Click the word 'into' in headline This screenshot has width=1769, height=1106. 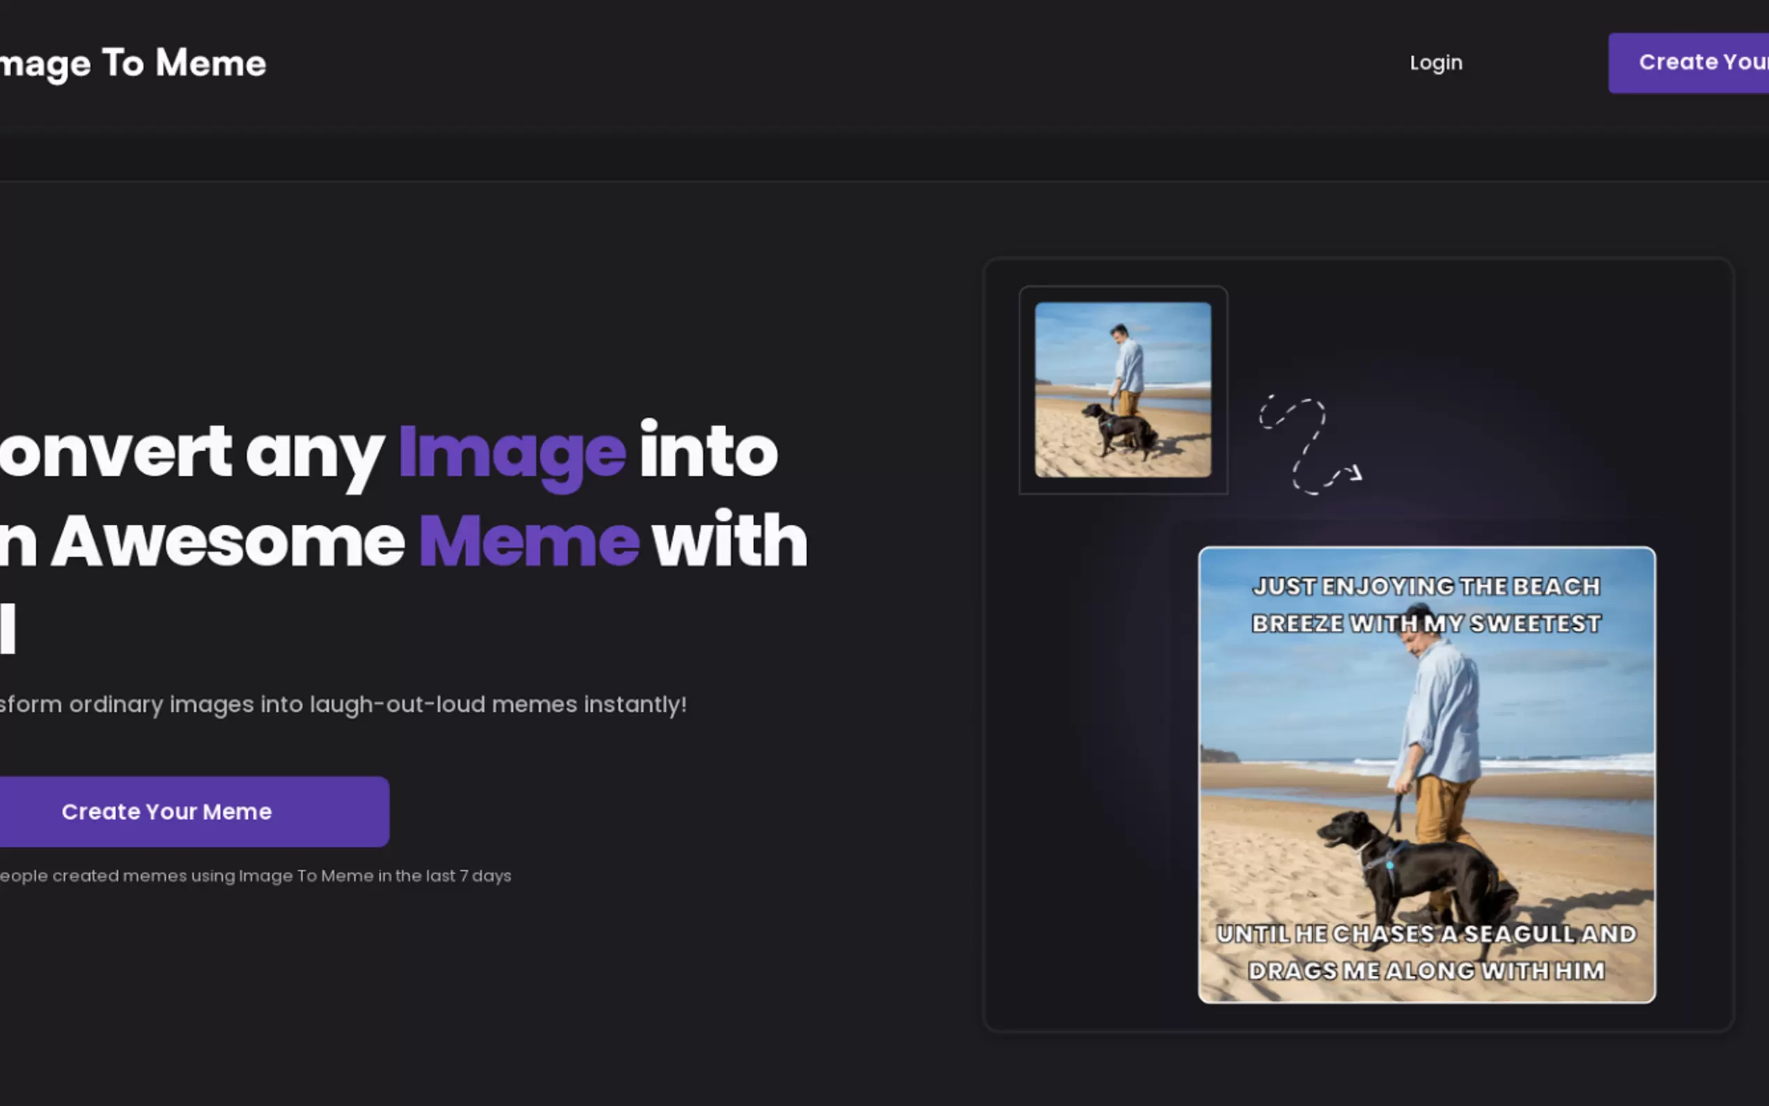[708, 452]
